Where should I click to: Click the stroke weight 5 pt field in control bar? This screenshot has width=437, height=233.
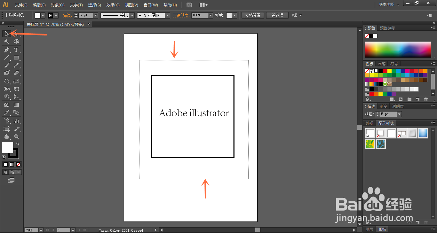[x=86, y=15]
